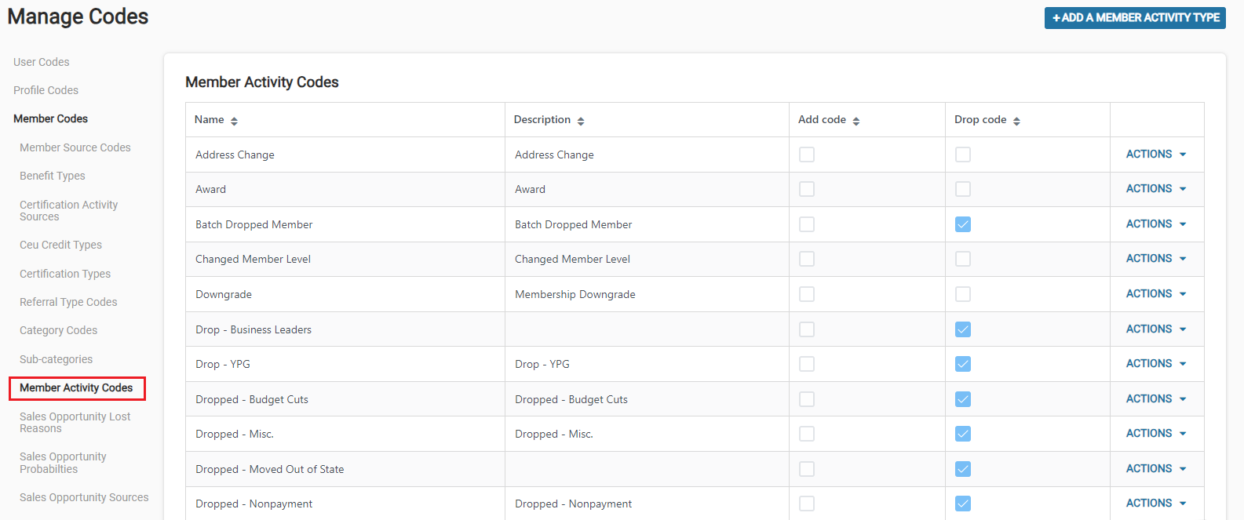Image resolution: width=1244 pixels, height=520 pixels.
Task: Select the Membership Downgrade description cell
Action: coord(647,294)
